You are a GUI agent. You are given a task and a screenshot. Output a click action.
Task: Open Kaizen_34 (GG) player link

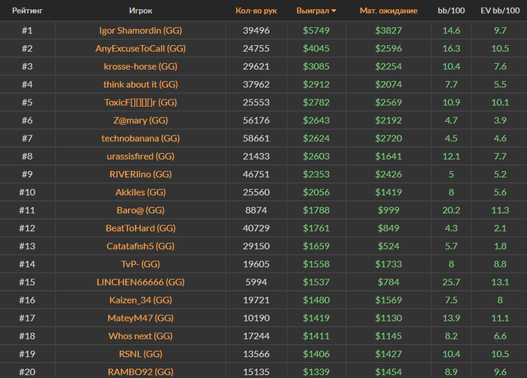click(x=141, y=300)
